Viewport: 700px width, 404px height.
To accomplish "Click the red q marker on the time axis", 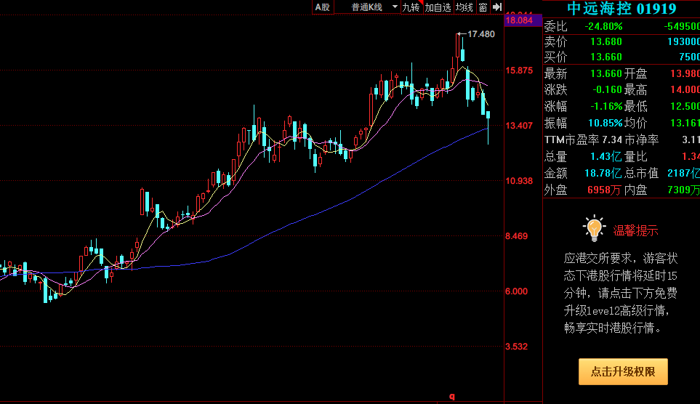I will pyautogui.click(x=451, y=397).
